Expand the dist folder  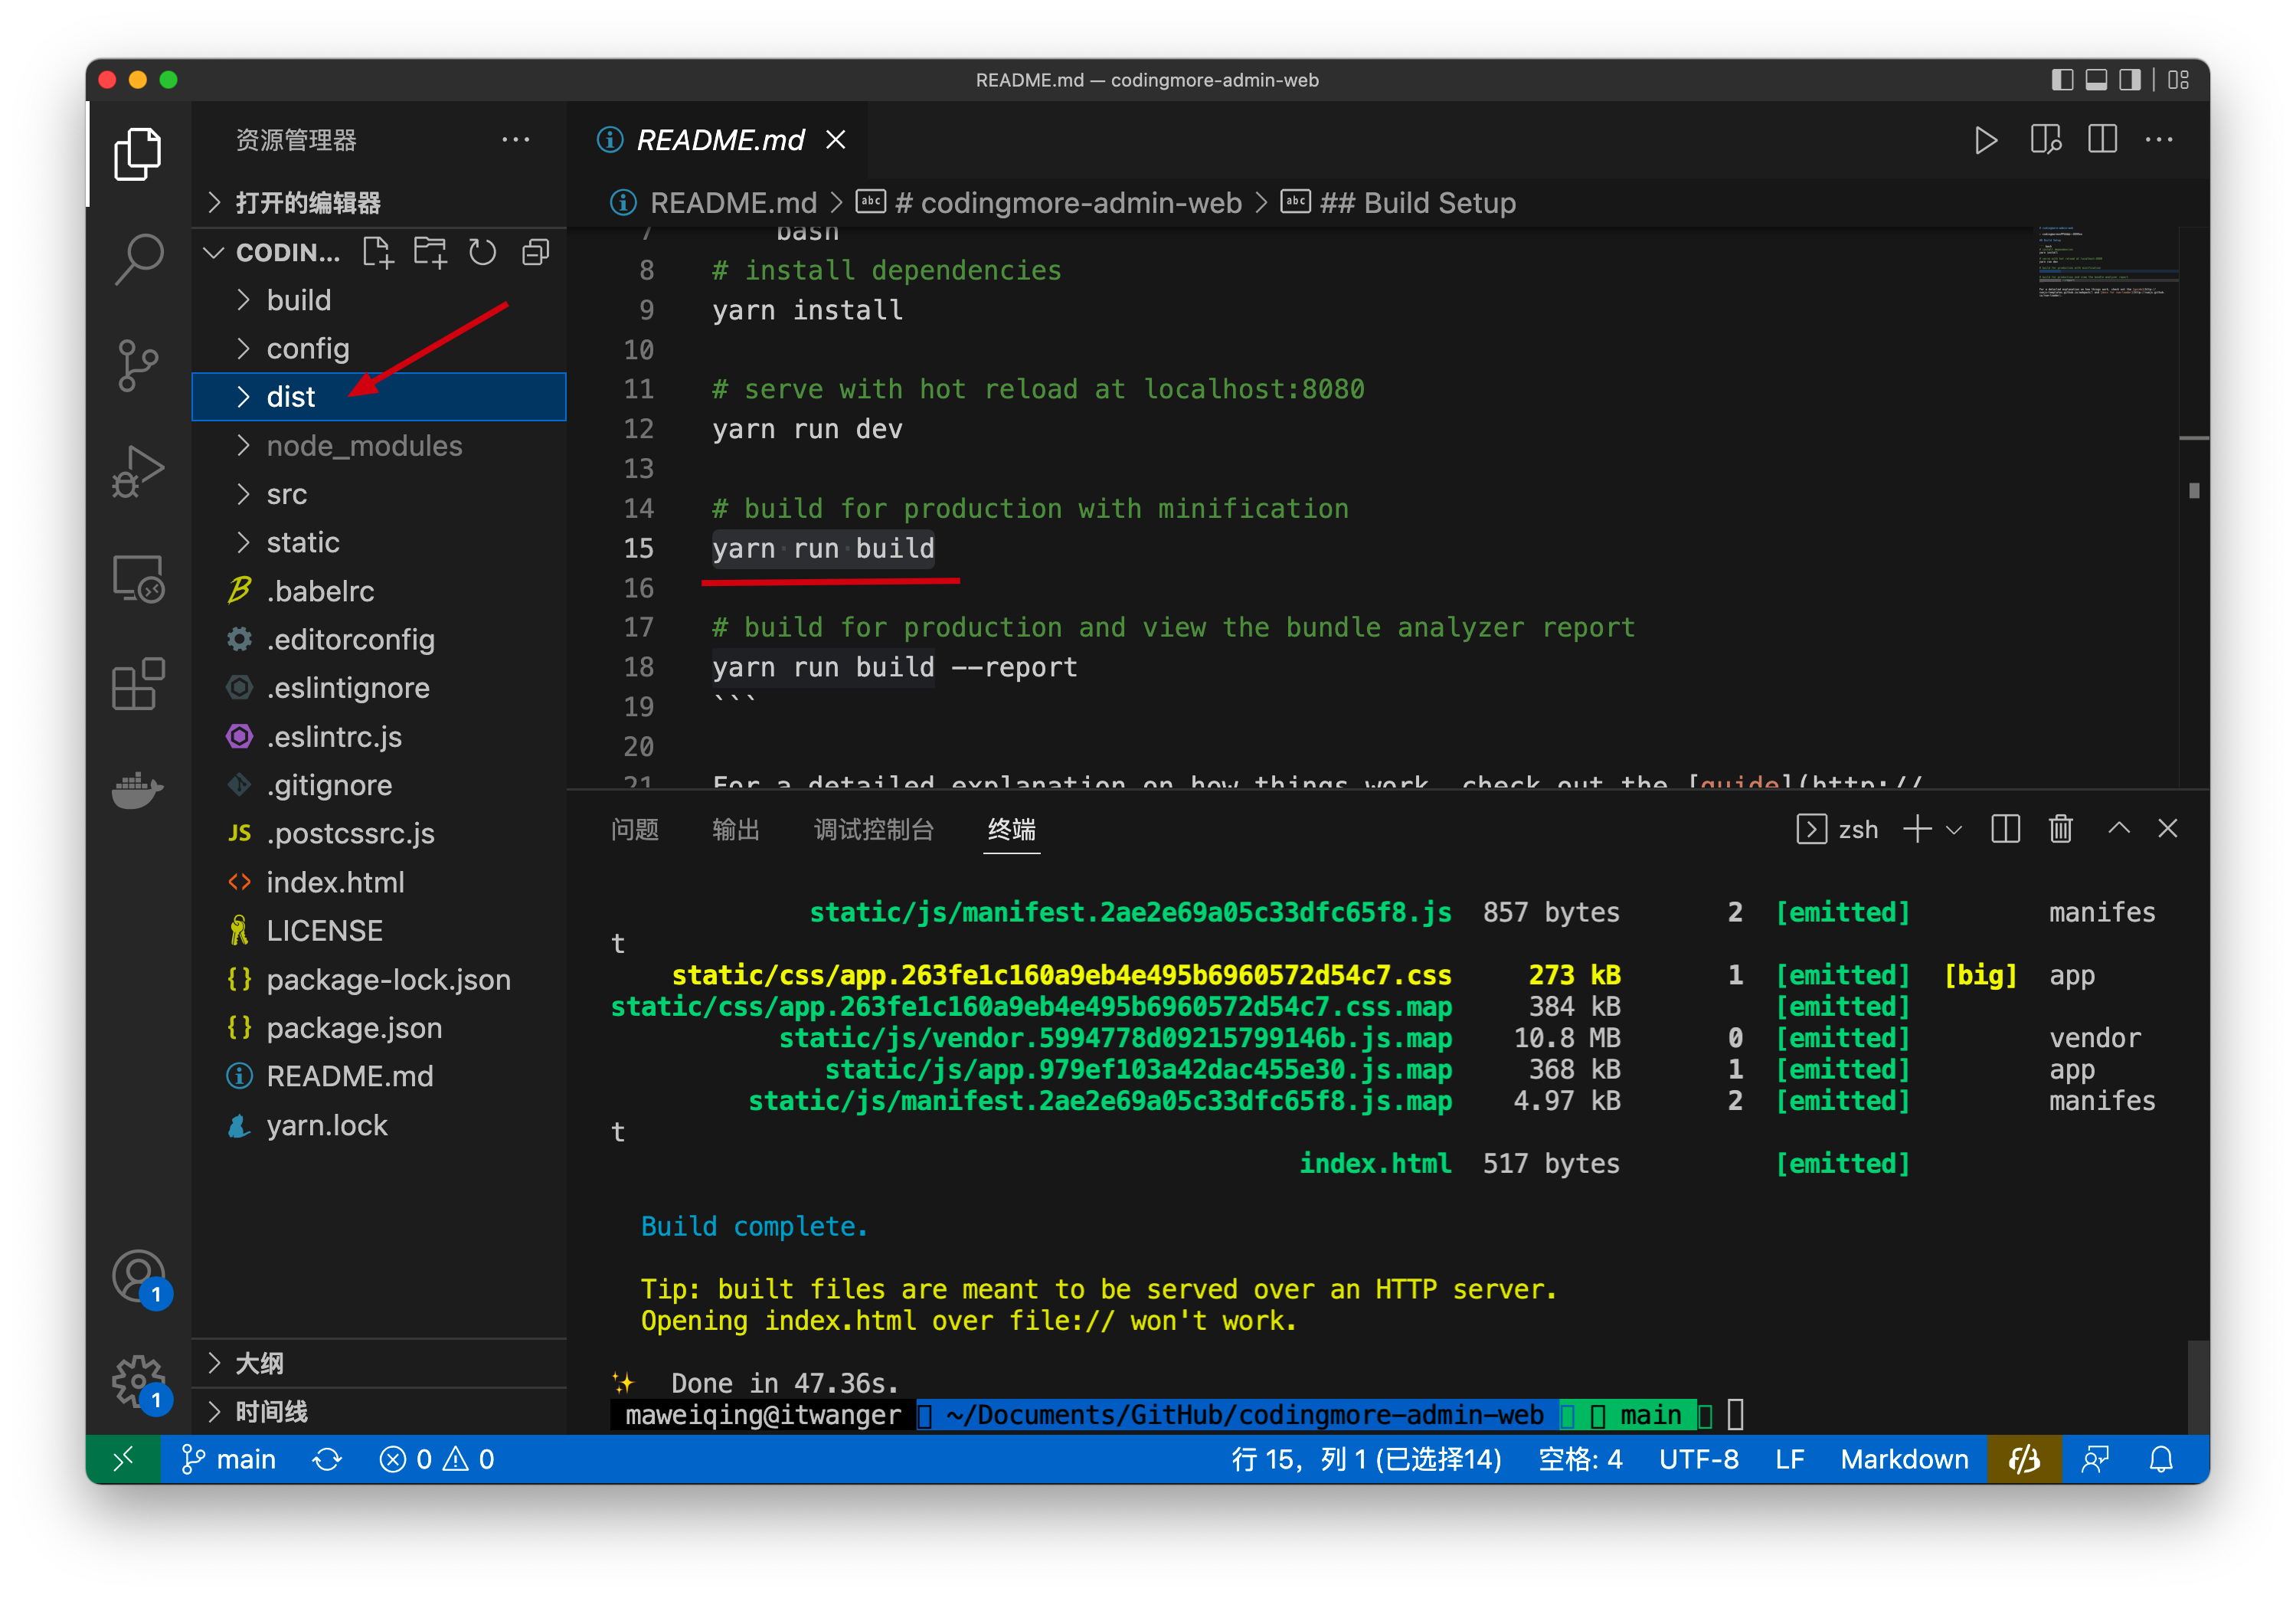coord(380,397)
